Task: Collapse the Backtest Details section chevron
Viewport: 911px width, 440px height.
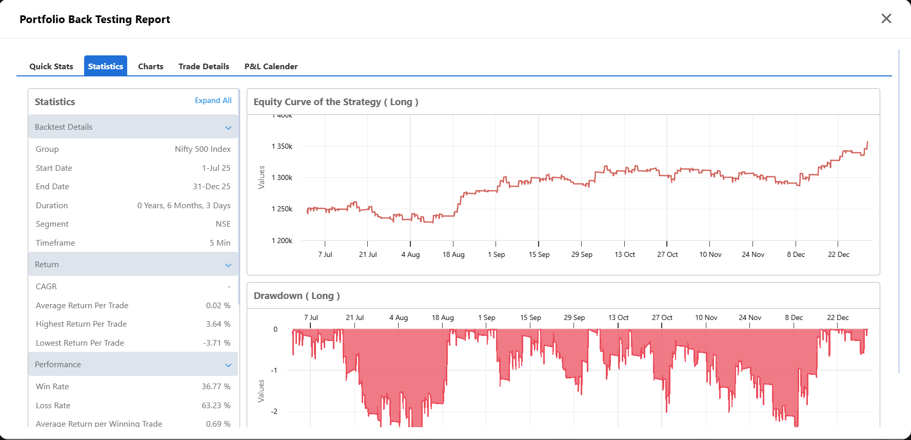Action: pyautogui.click(x=228, y=128)
